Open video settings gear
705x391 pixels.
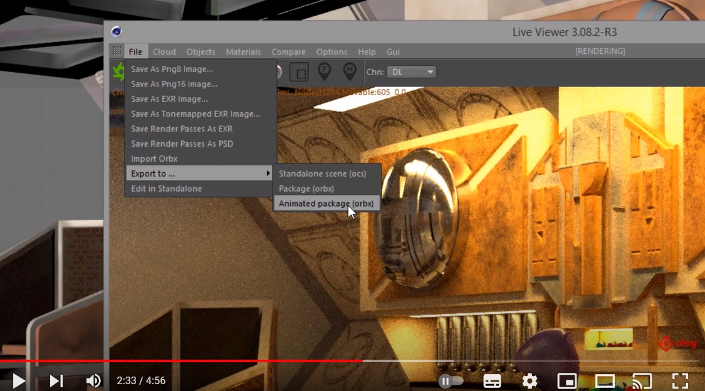[530, 381]
